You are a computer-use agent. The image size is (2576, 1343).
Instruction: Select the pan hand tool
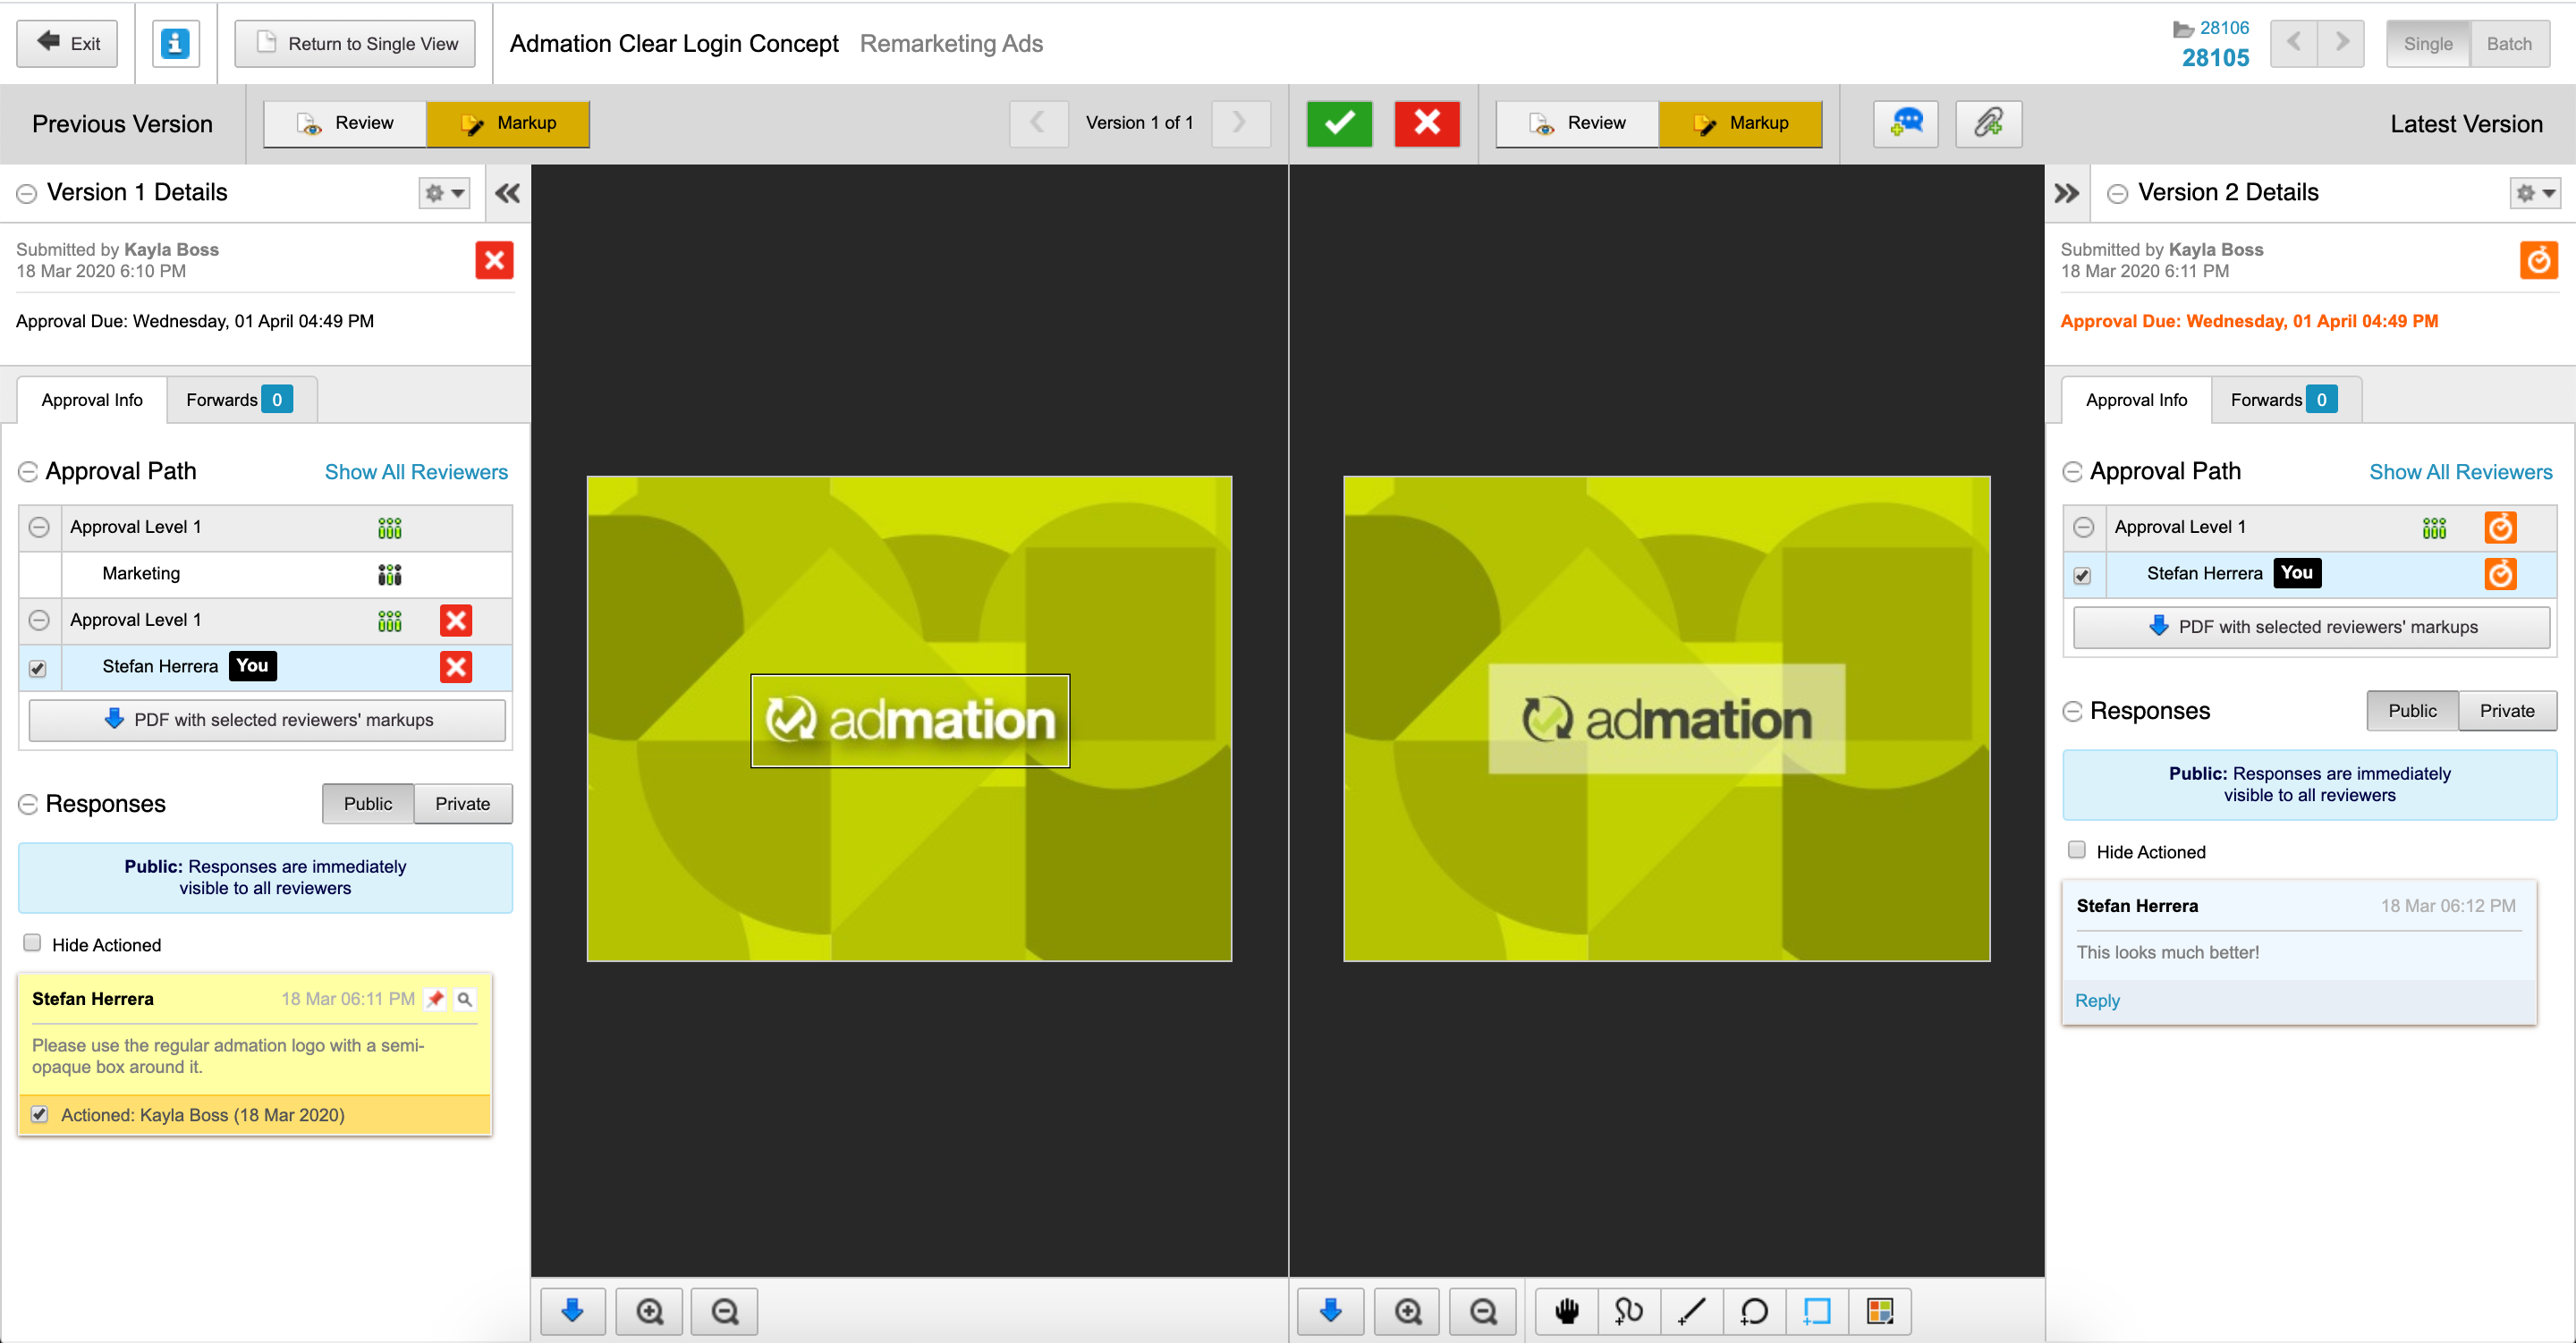pyautogui.click(x=1566, y=1310)
